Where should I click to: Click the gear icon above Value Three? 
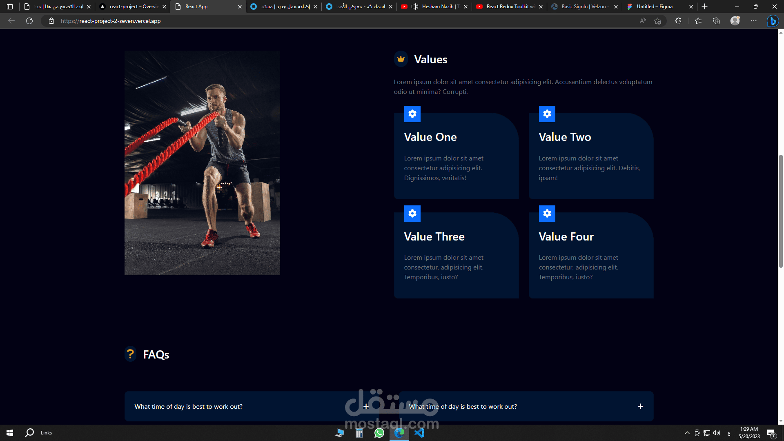[412, 214]
